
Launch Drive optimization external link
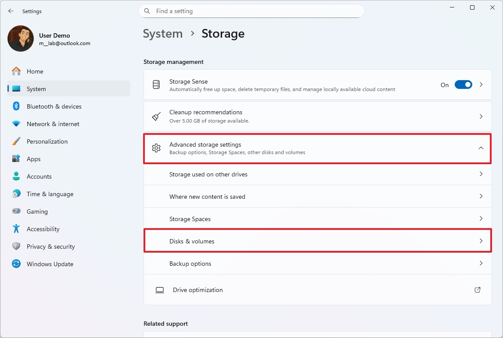477,290
